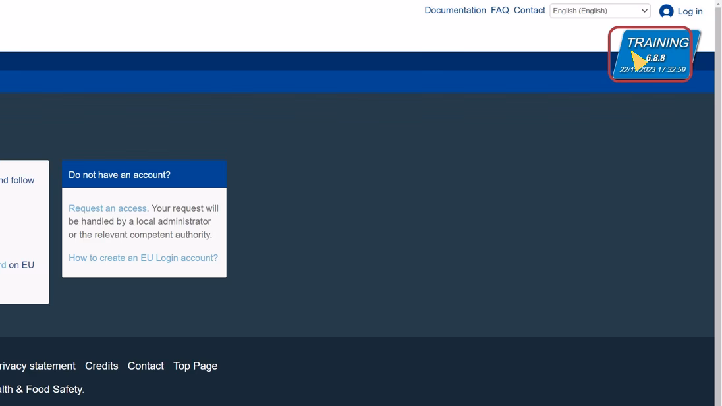Open the Credits footer link
Screen dimensions: 722x406
click(x=101, y=366)
